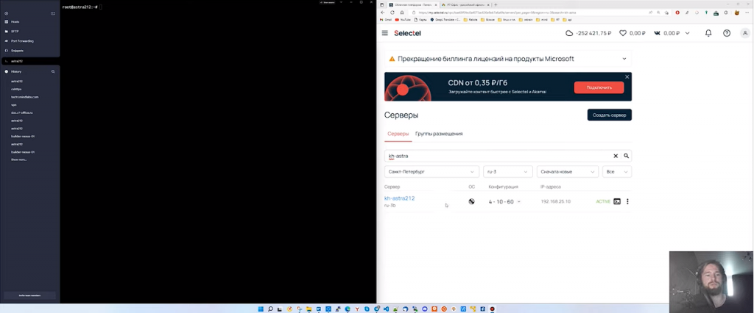Open the Gmail bookmark
Image resolution: width=754 pixels, height=313 pixels.
point(386,20)
